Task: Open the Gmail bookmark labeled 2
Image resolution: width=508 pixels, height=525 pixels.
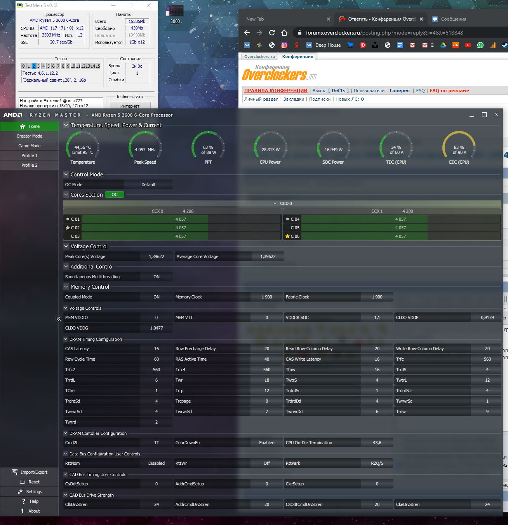Action: (428, 45)
